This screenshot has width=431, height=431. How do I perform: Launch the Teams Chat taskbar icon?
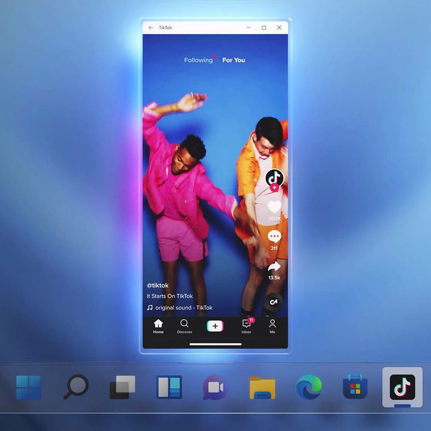point(215,387)
